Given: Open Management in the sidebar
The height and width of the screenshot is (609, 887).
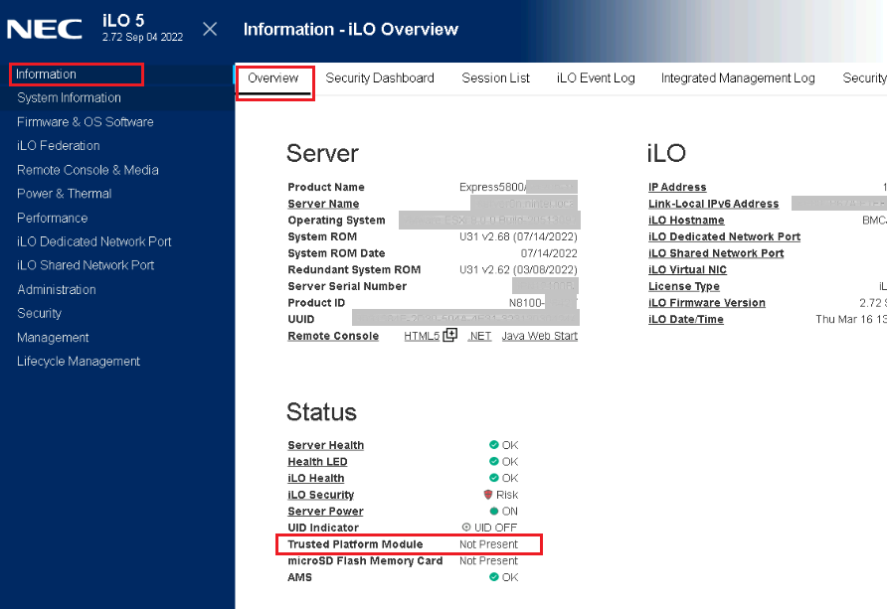Looking at the screenshot, I should 53,337.
